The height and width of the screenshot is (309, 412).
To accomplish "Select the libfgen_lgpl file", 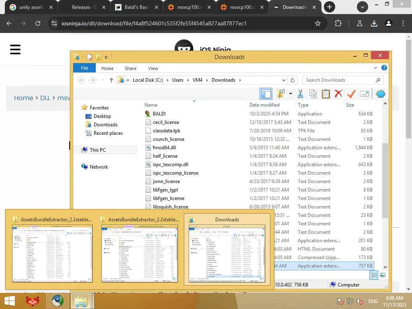I will pyautogui.click(x=165, y=190).
